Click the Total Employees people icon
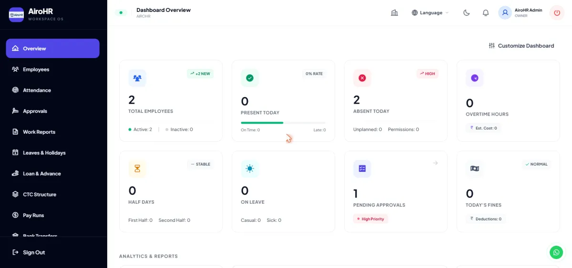 click(137, 78)
